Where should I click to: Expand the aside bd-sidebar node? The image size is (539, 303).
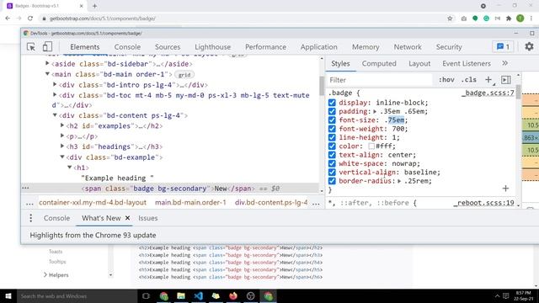click(47, 63)
